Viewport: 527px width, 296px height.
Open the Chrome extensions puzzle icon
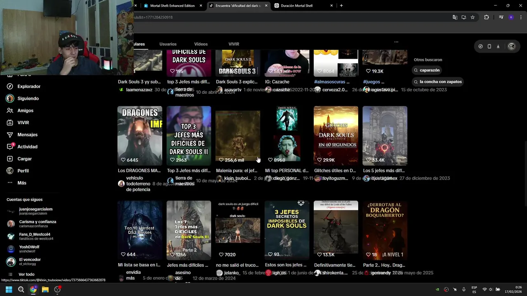click(x=487, y=17)
